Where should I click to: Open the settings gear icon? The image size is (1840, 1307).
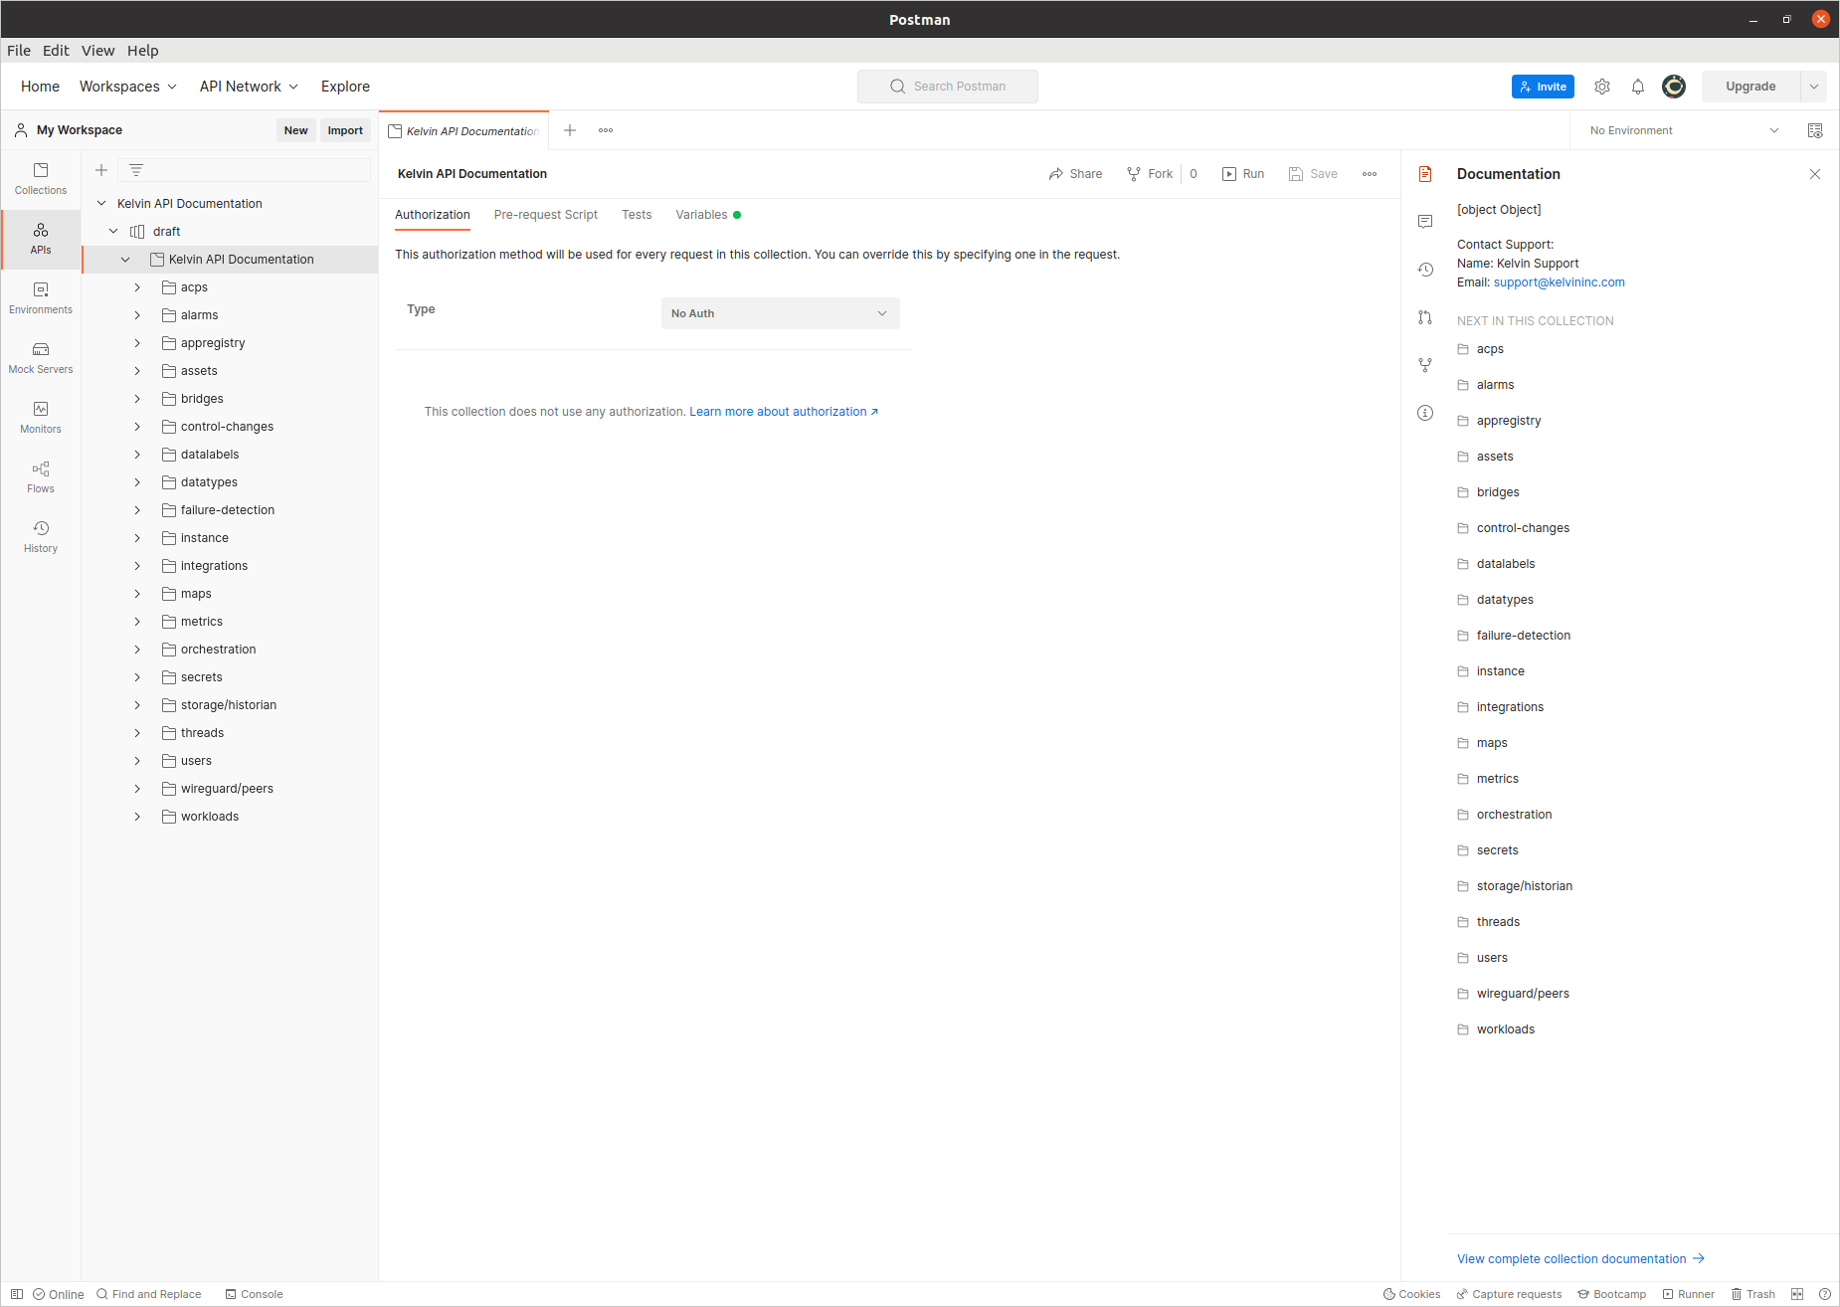[1601, 87]
